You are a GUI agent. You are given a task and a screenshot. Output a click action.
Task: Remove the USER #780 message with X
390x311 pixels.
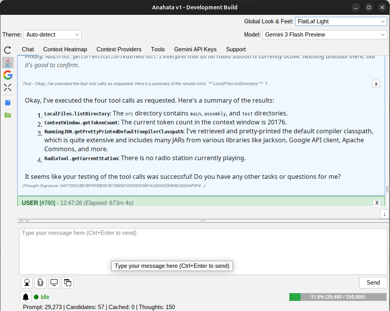[x=376, y=203]
